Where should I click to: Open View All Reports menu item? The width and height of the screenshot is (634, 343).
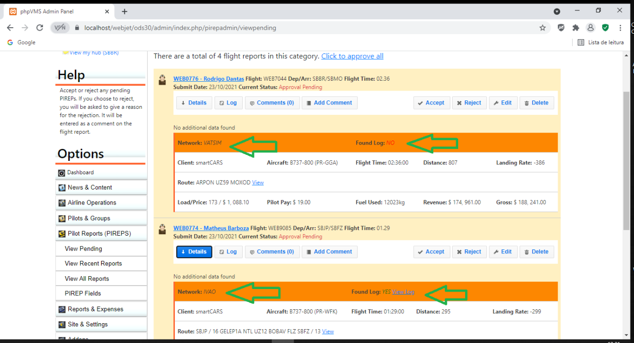click(x=87, y=279)
